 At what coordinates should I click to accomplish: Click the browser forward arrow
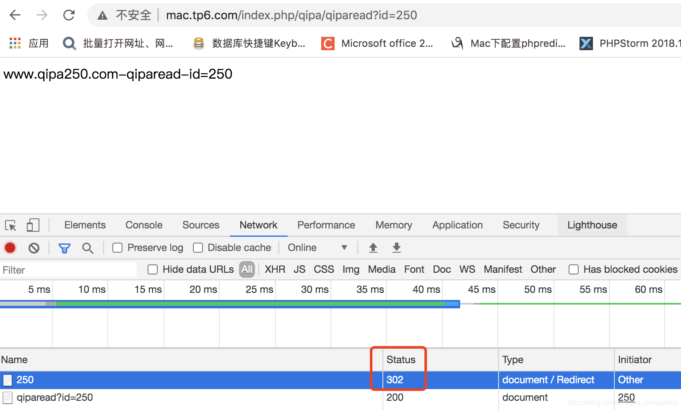42,15
